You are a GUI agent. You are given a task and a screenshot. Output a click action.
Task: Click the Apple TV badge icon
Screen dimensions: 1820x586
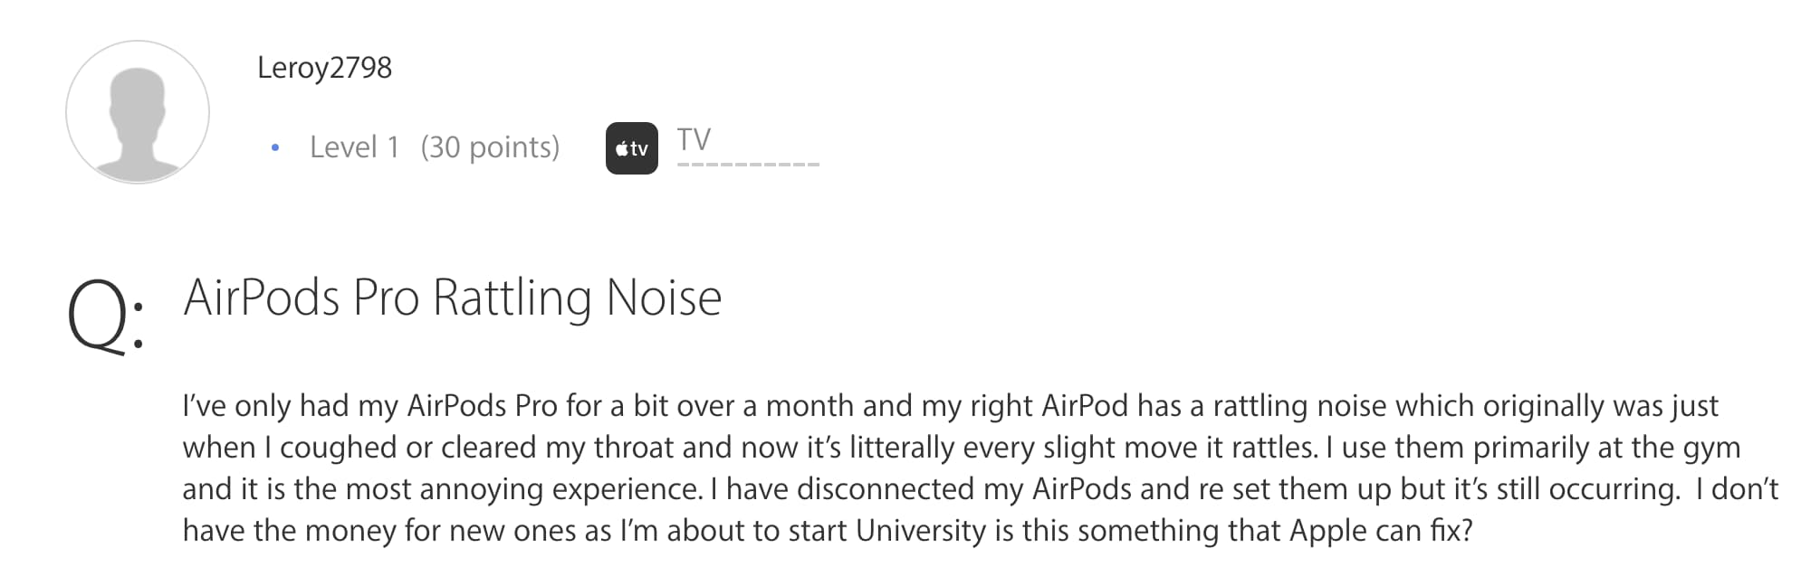(631, 148)
